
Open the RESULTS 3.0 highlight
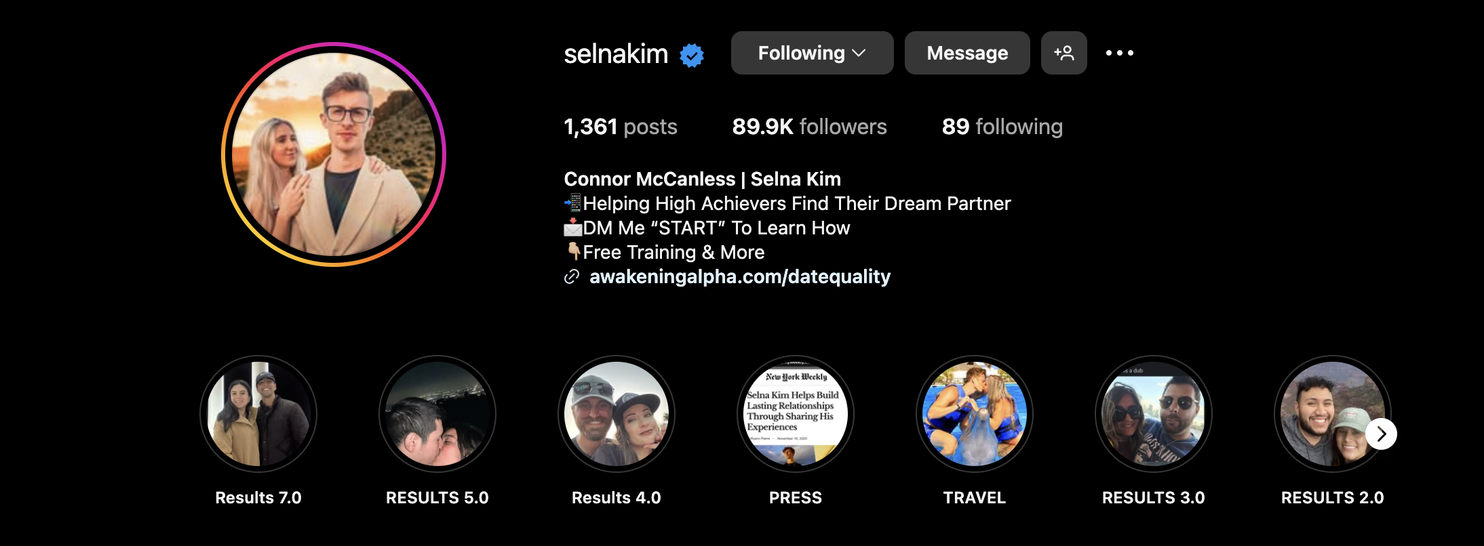point(1154,414)
